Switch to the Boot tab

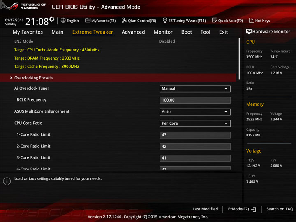pyautogui.click(x=187, y=32)
